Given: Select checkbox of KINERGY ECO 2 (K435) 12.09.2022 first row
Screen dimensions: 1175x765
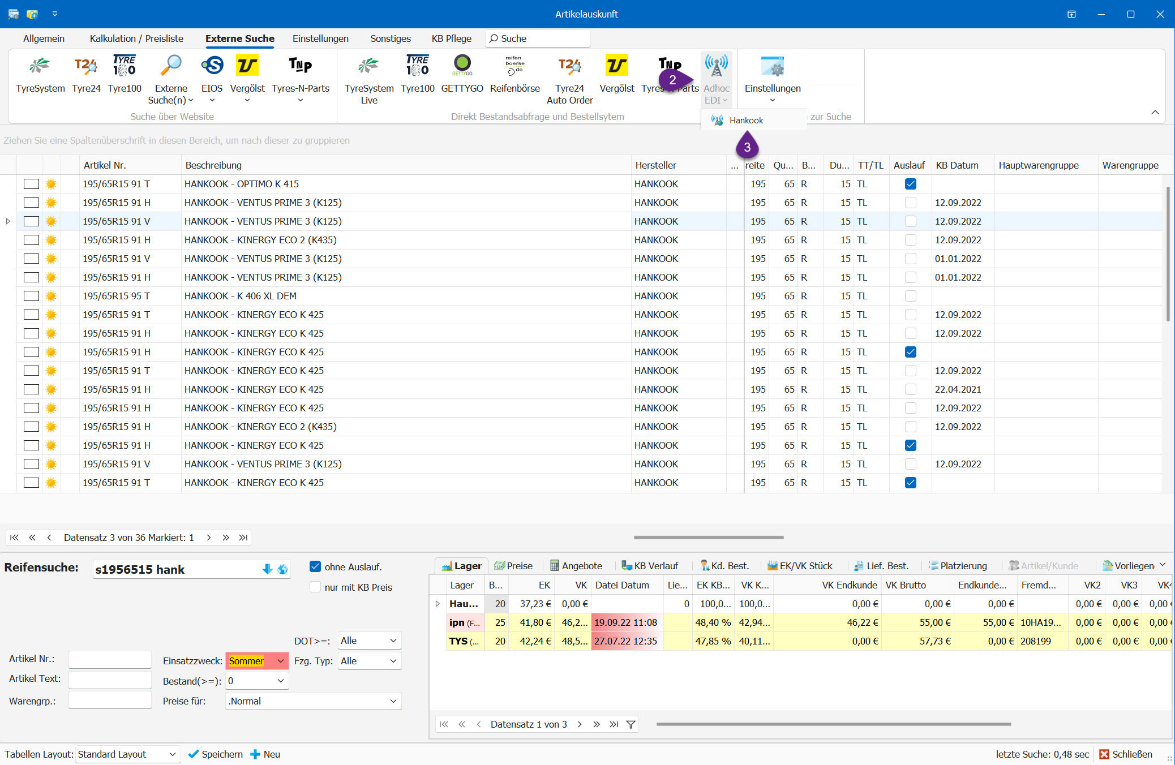Looking at the screenshot, I should point(31,240).
